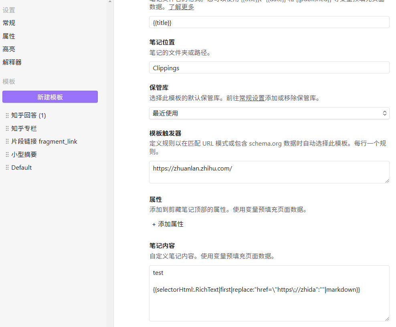Viewport: 396px width, 327px height.
Task: Click the 模板 sidebar heading
Action: 9,82
